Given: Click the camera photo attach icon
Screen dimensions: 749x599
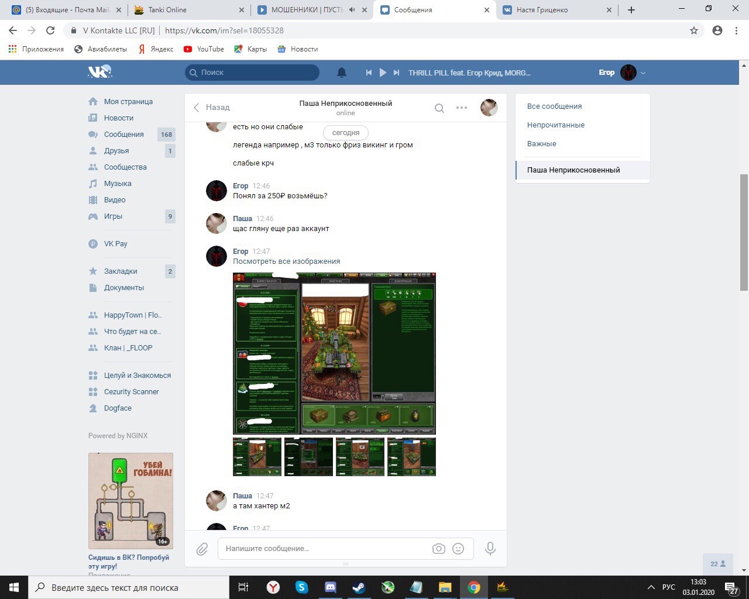Looking at the screenshot, I should coord(438,549).
